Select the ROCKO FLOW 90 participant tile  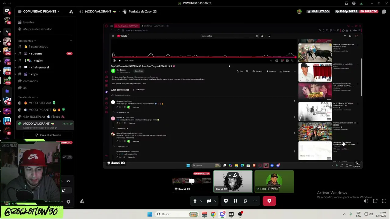[x=274, y=182]
